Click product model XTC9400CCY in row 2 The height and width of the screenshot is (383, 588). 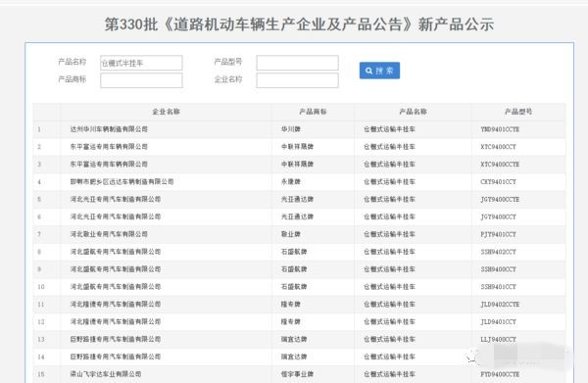(x=499, y=147)
